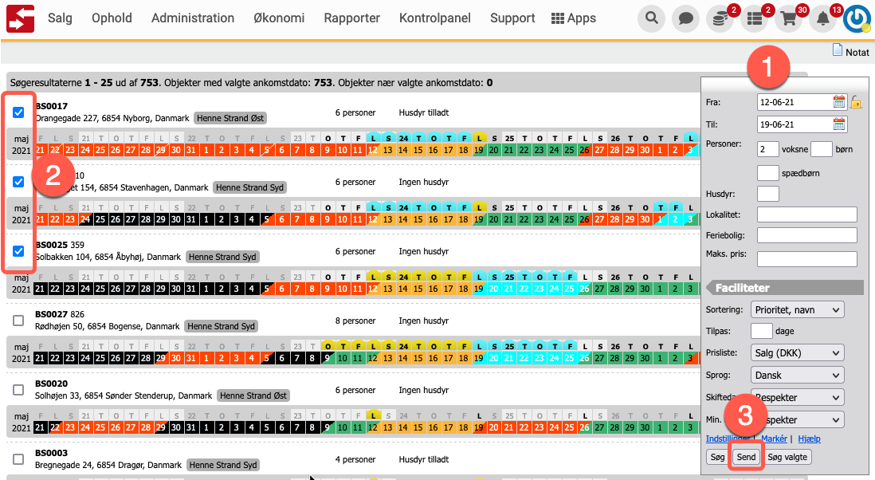
Task: Expand the Faciliteter section
Action: pyautogui.click(x=785, y=287)
